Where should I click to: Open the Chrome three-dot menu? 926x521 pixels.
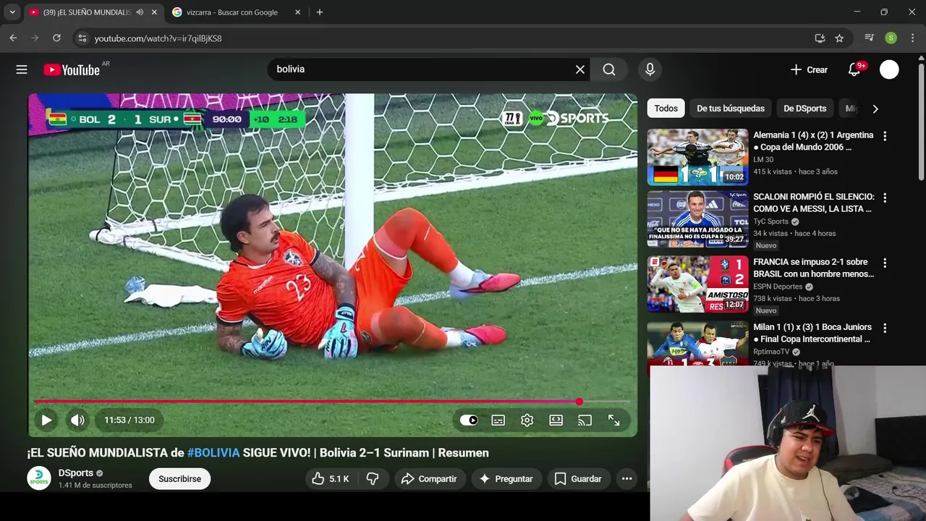pos(912,38)
